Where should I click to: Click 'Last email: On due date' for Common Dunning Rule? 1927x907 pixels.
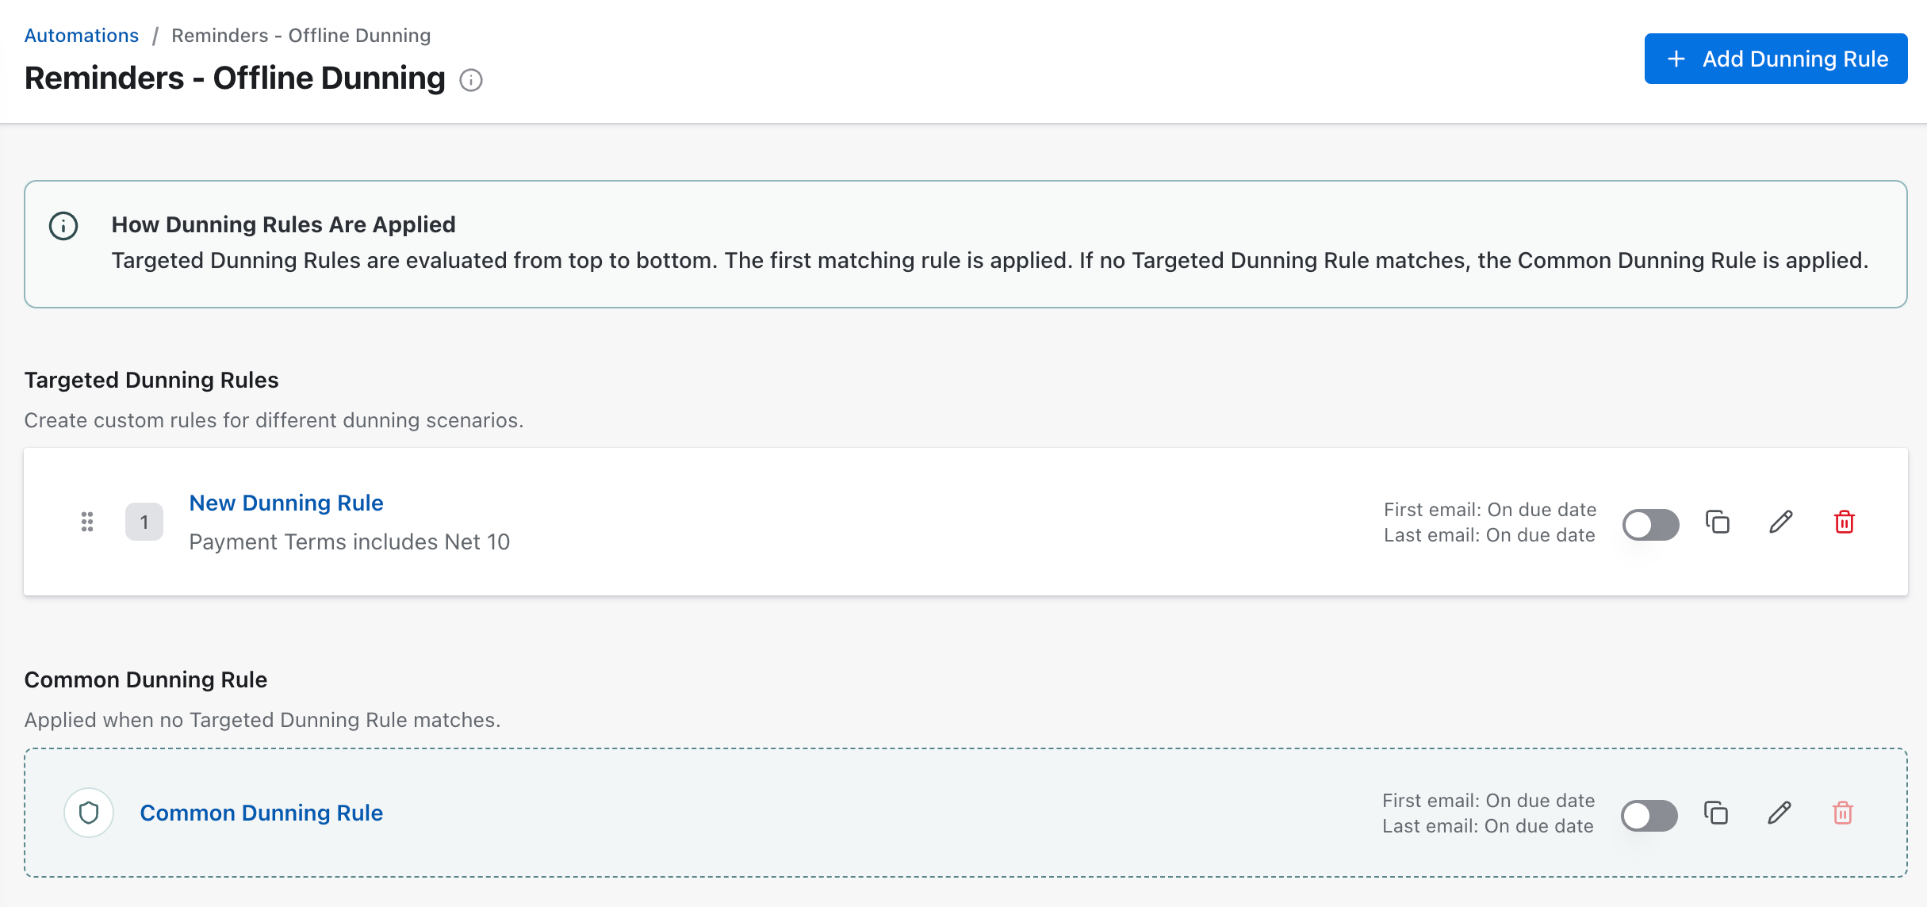pos(1488,825)
